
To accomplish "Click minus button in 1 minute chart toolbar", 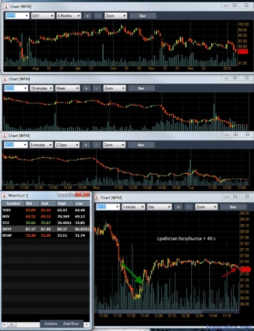I will click(188, 207).
